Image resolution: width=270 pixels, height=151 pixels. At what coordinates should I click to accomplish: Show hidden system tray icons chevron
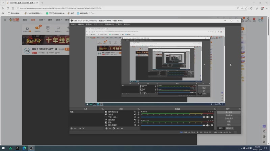(x=241, y=148)
